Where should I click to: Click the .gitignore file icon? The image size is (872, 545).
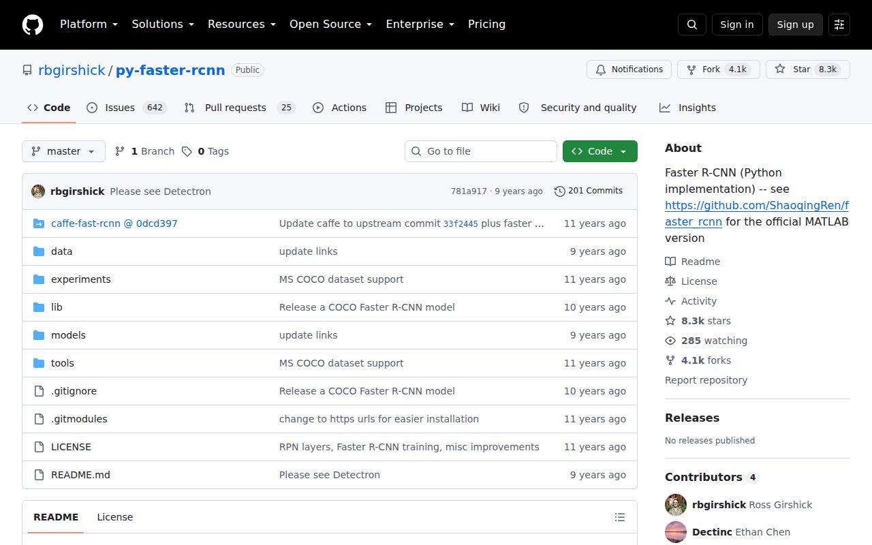pos(39,391)
